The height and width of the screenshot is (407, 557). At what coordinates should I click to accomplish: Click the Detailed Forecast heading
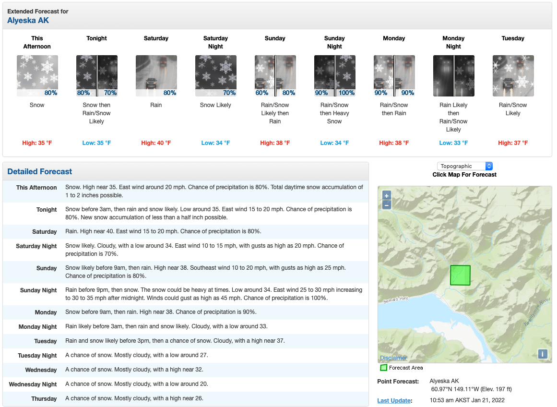tap(39, 171)
